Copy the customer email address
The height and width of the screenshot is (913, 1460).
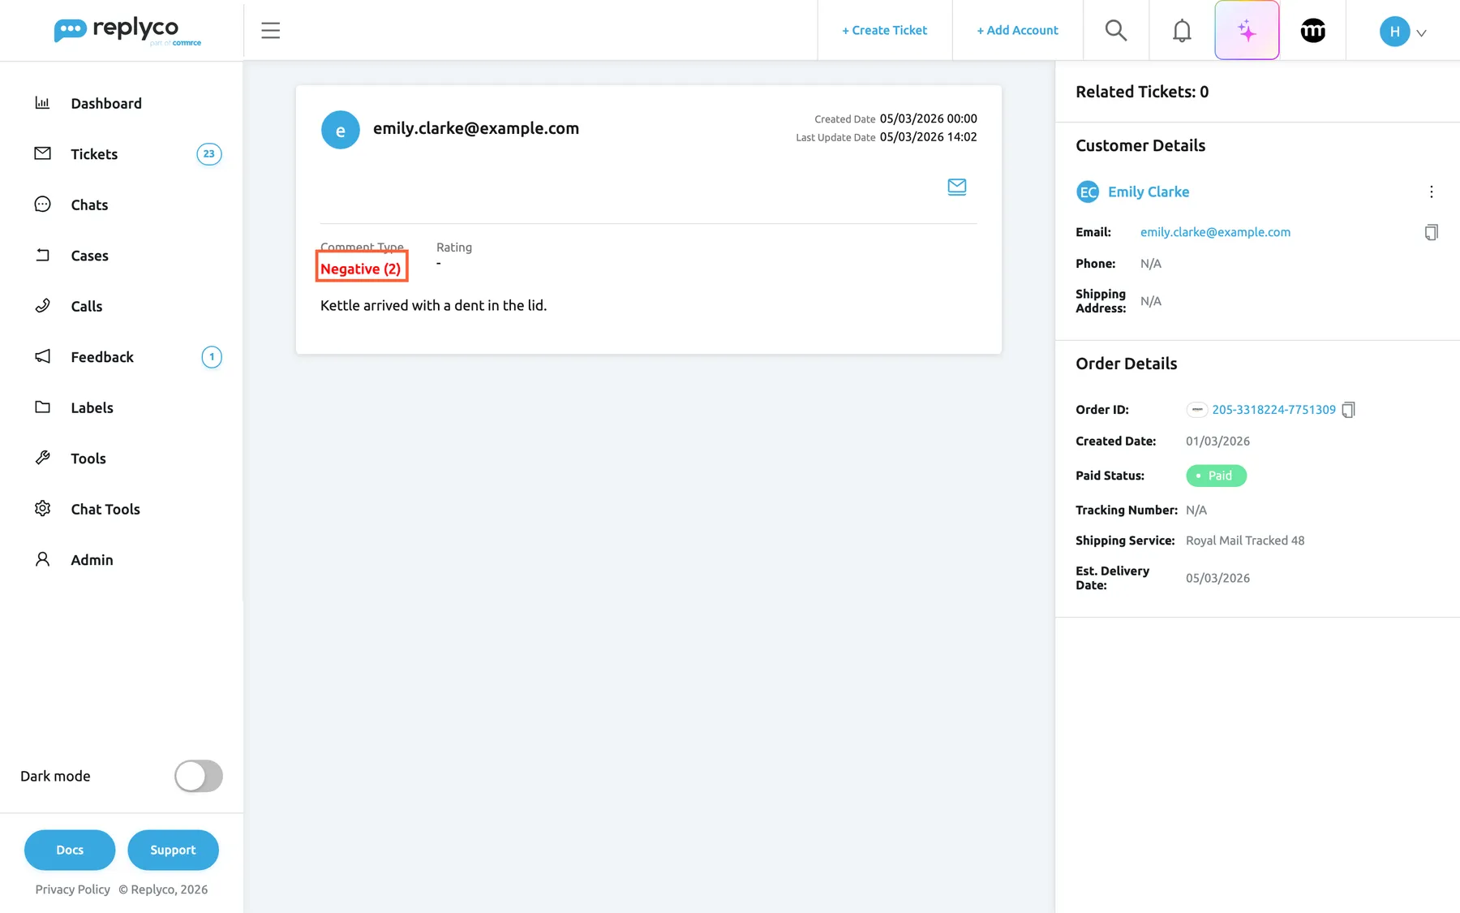[x=1432, y=232]
